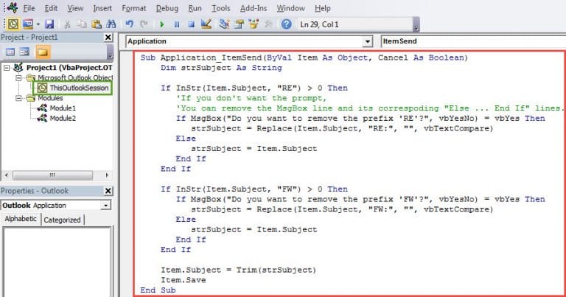Click the View Microsoft Outlook toolbar icon
Viewport: 566px width, 297px height.
[x=13, y=24]
